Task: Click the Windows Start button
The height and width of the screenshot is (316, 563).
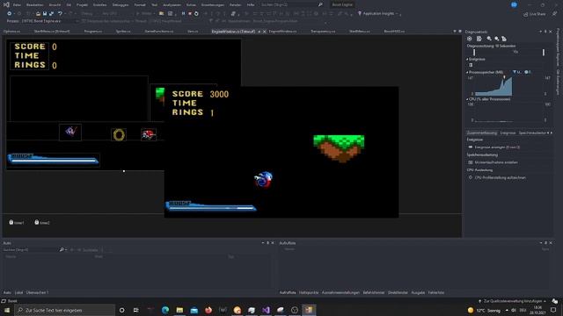Action: [7, 310]
